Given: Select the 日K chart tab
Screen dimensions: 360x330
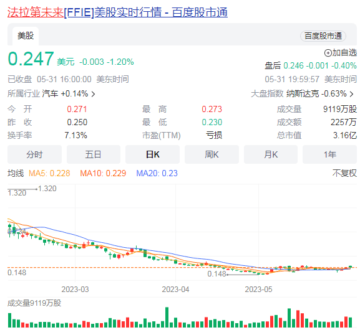Looking at the screenshot, I should [152, 154].
